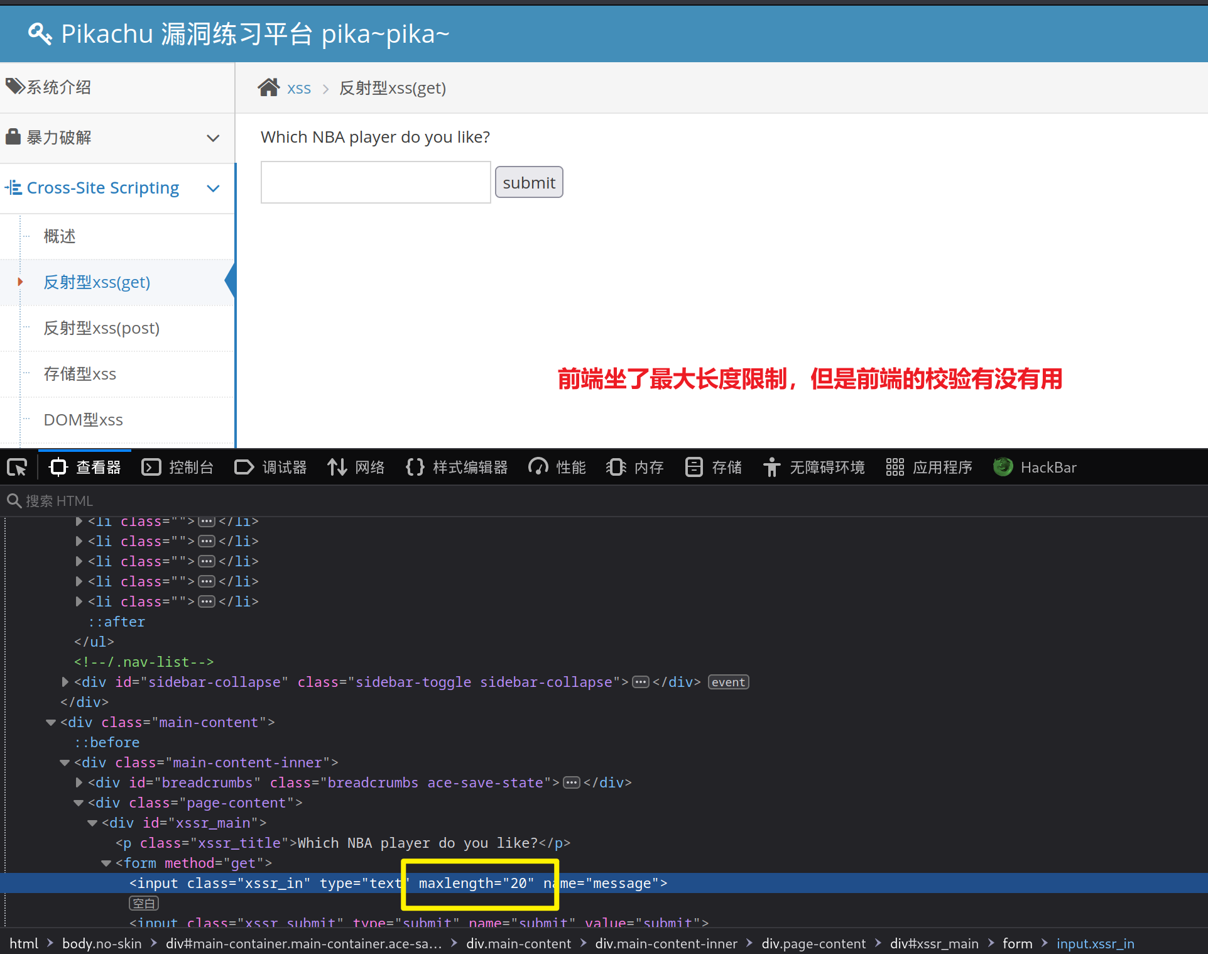
Task: Switch to the Network (网络) tab
Action: pyautogui.click(x=356, y=468)
